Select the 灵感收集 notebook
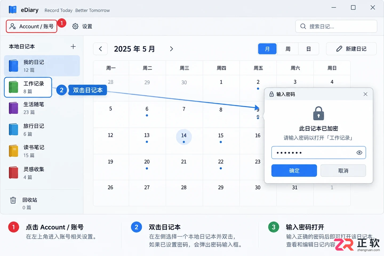This screenshot has width=384, height=256. tap(42, 173)
